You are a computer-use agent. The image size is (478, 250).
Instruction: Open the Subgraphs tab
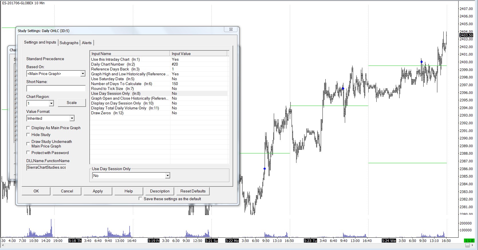(x=69, y=43)
